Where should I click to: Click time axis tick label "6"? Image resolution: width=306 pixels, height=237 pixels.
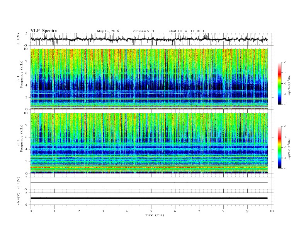[175, 211]
